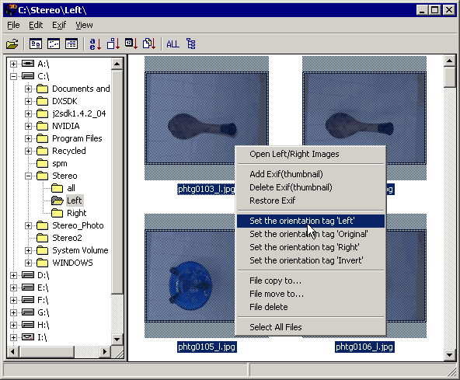Expand the A:\ drive node
Screen dimensions: 460x380
(x=13, y=64)
